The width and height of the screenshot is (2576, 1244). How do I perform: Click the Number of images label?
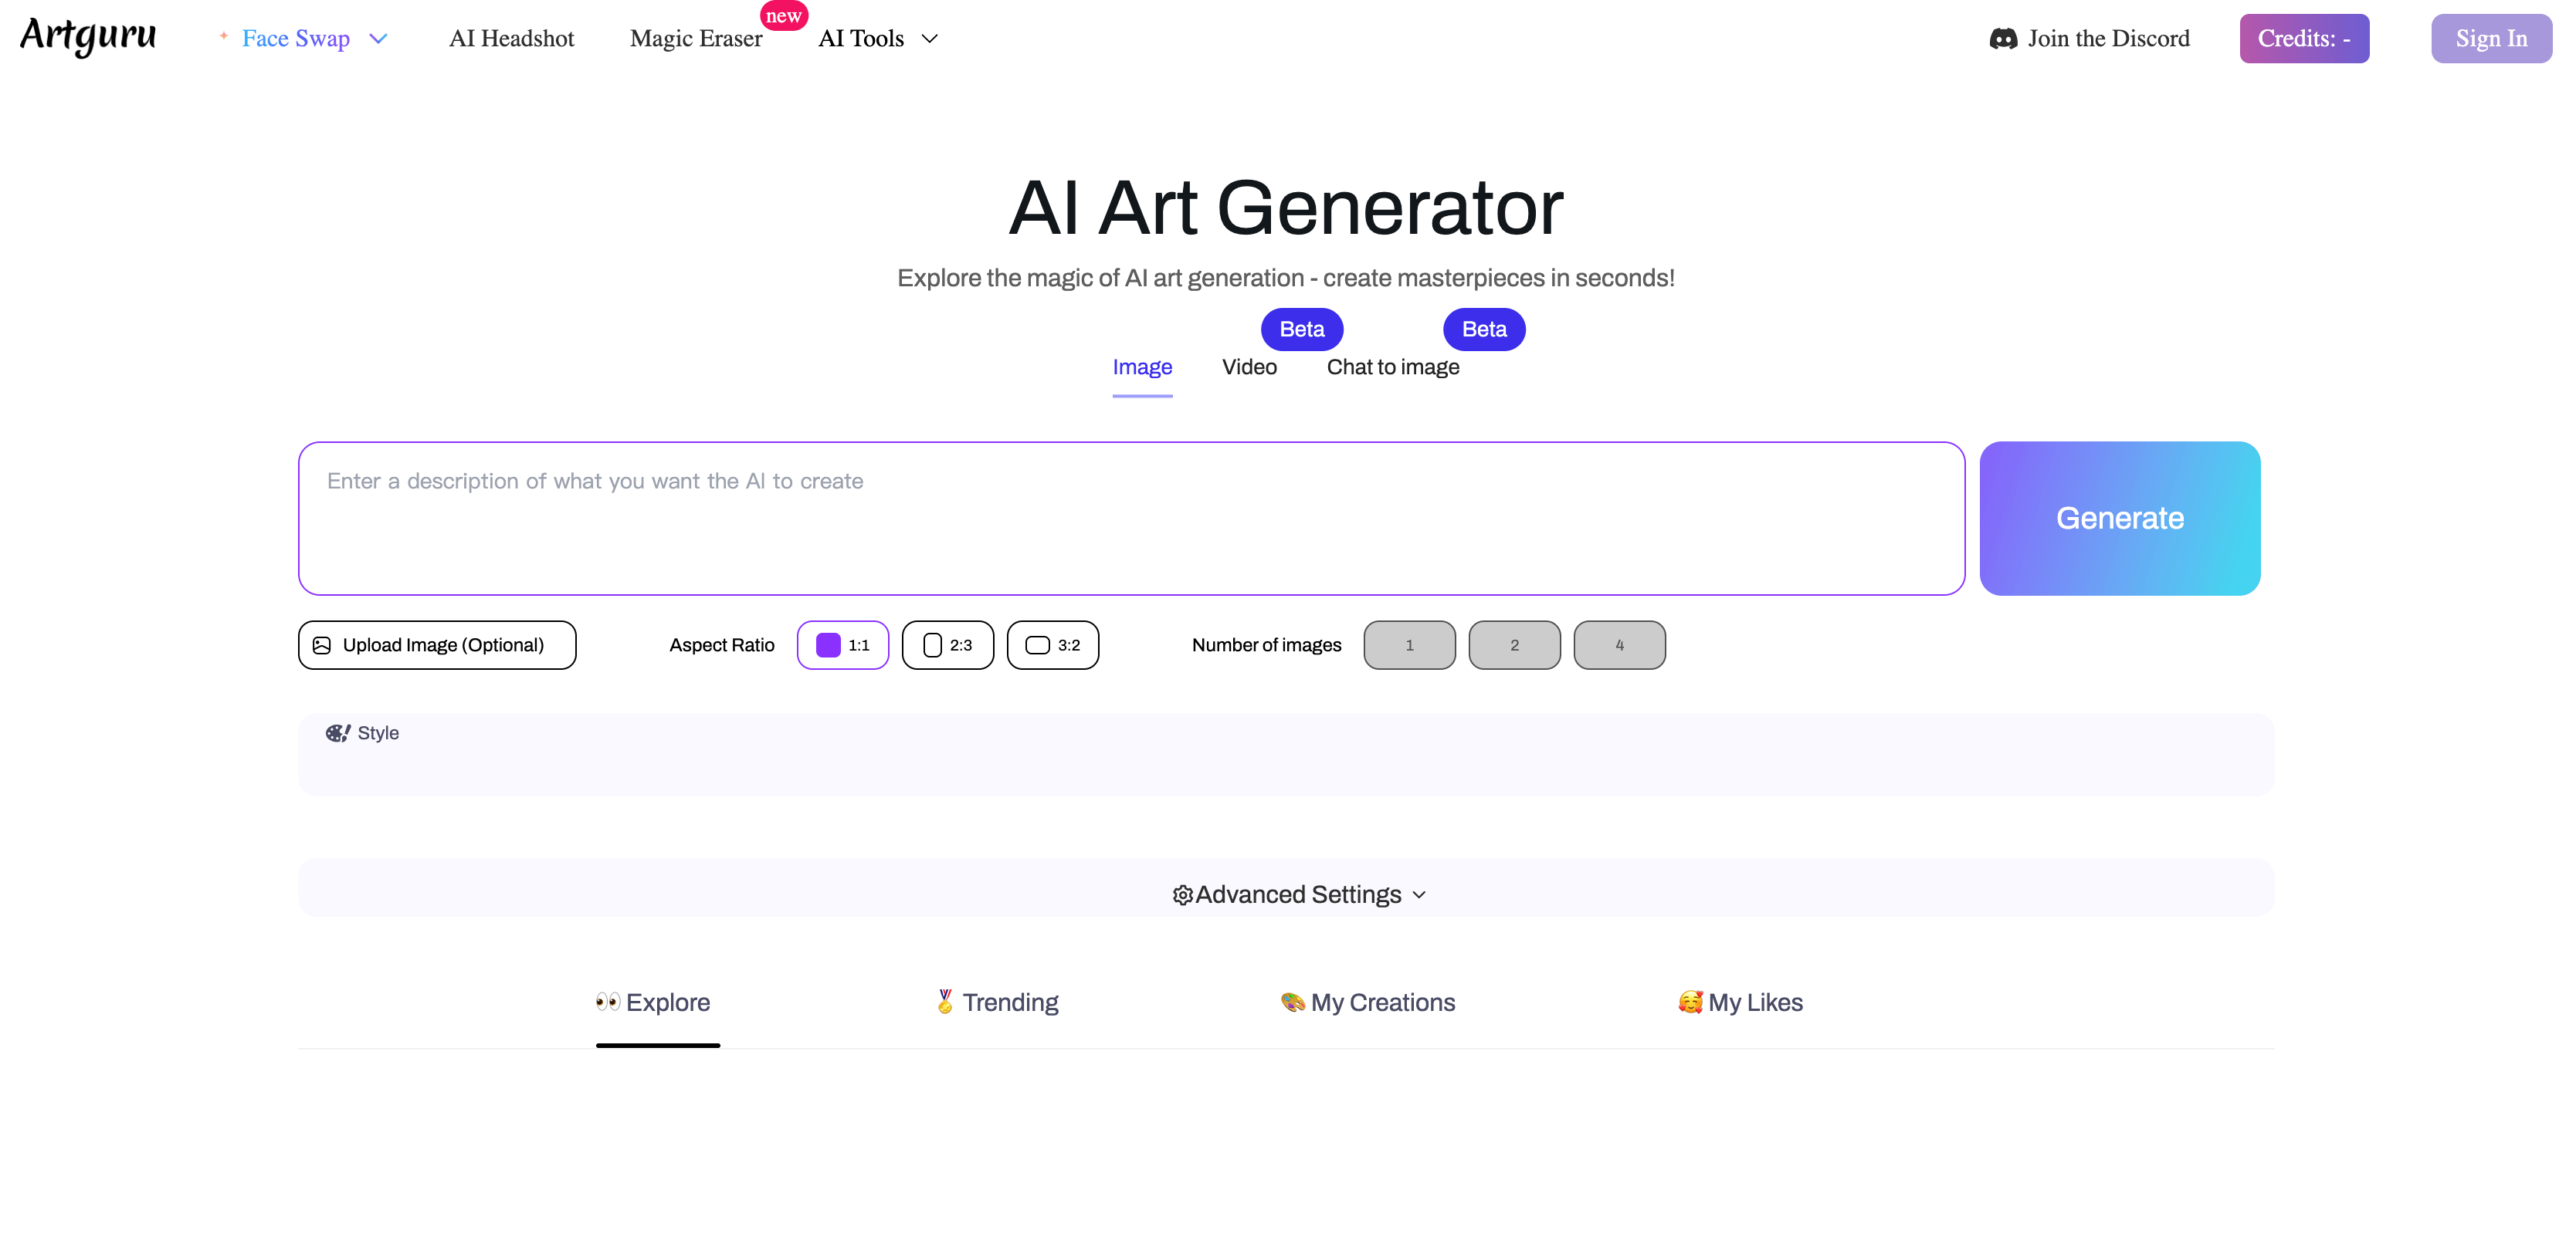coord(1267,645)
